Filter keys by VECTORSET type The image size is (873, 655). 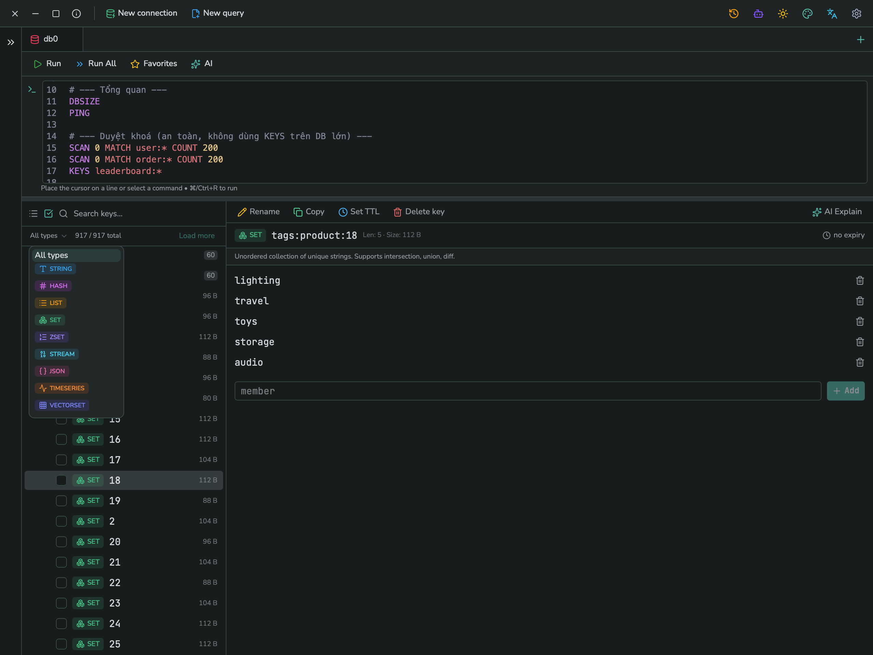[62, 405]
